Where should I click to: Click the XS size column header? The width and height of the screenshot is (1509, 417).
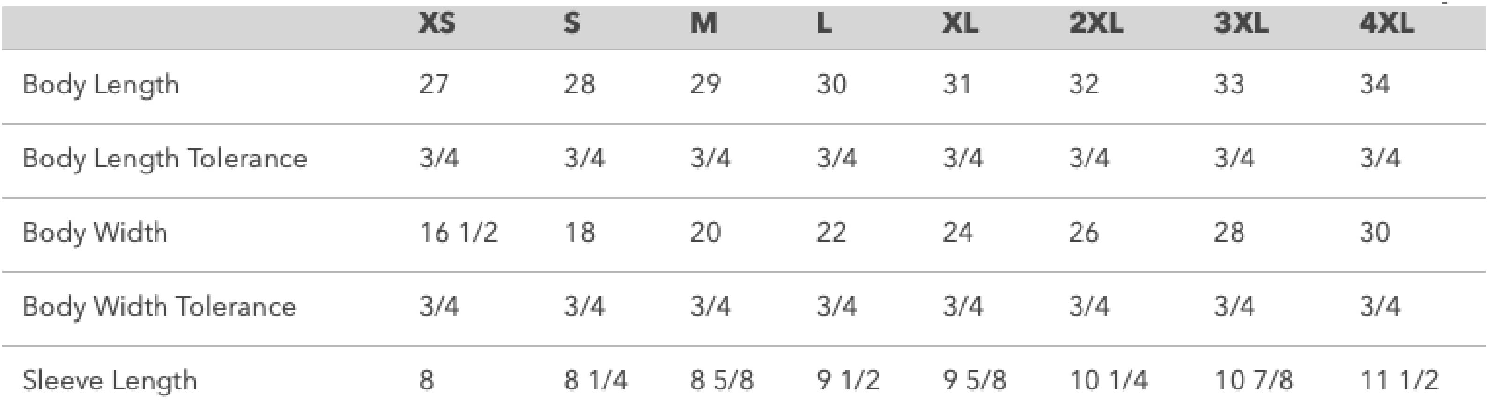(437, 24)
